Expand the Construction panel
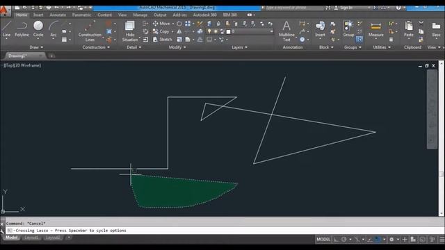The height and width of the screenshot is (250, 445). tap(96, 47)
